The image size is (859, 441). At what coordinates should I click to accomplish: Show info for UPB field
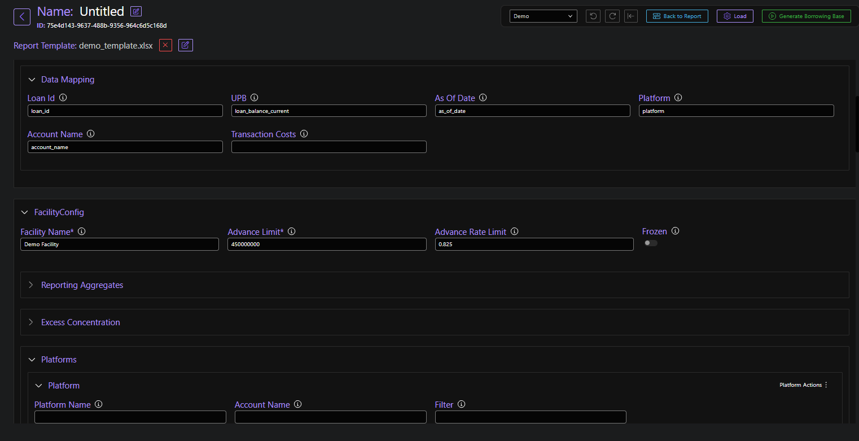255,98
